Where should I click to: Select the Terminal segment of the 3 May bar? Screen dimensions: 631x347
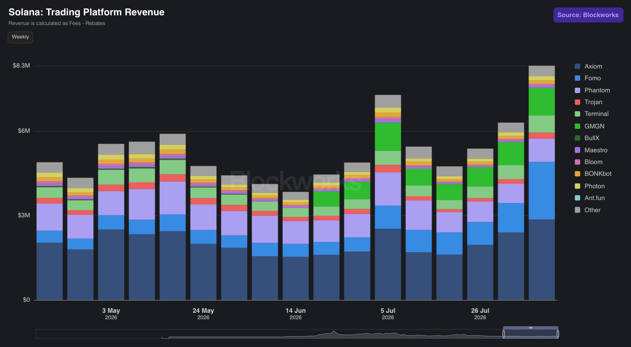(x=111, y=177)
